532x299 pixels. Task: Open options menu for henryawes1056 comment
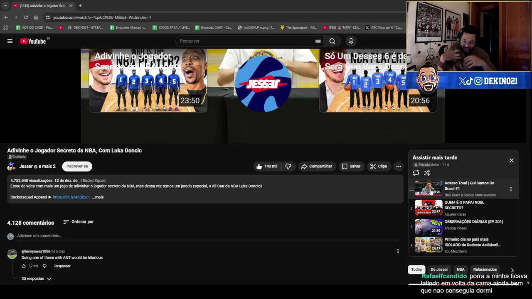click(x=398, y=251)
